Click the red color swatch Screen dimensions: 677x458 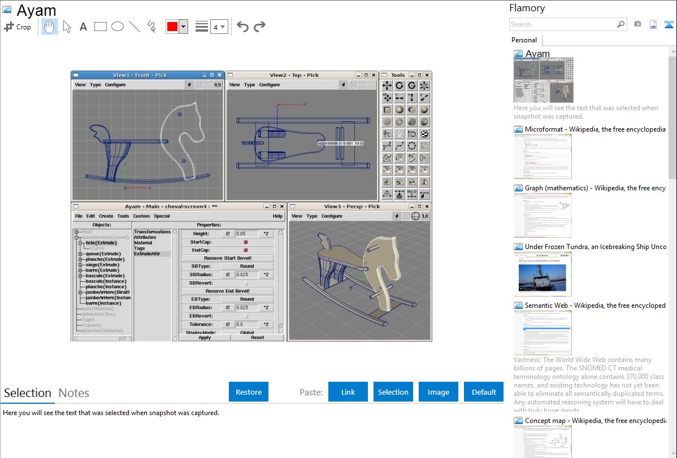coord(172,27)
